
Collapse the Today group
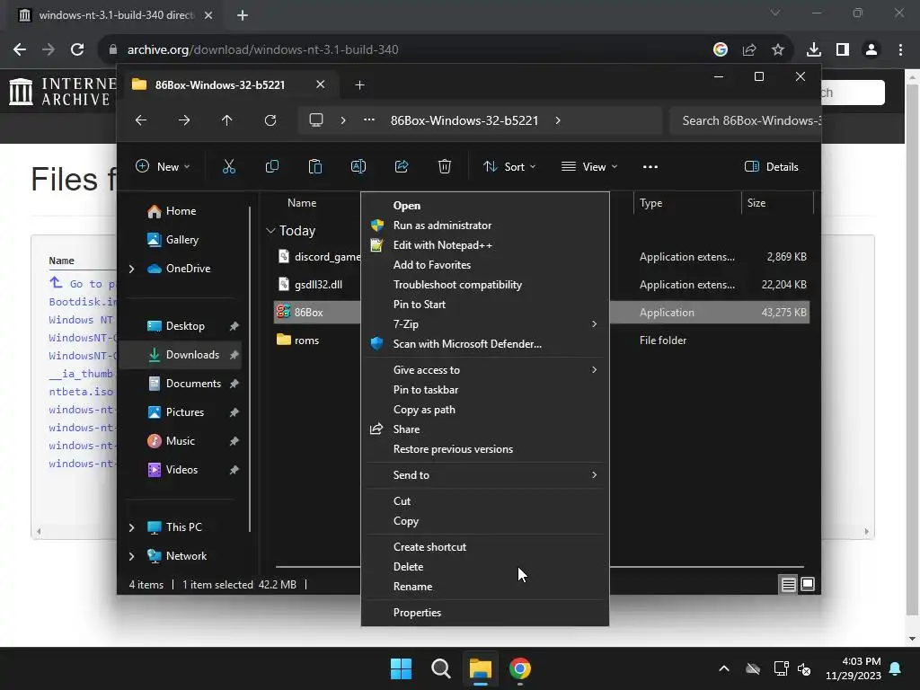[x=270, y=231]
